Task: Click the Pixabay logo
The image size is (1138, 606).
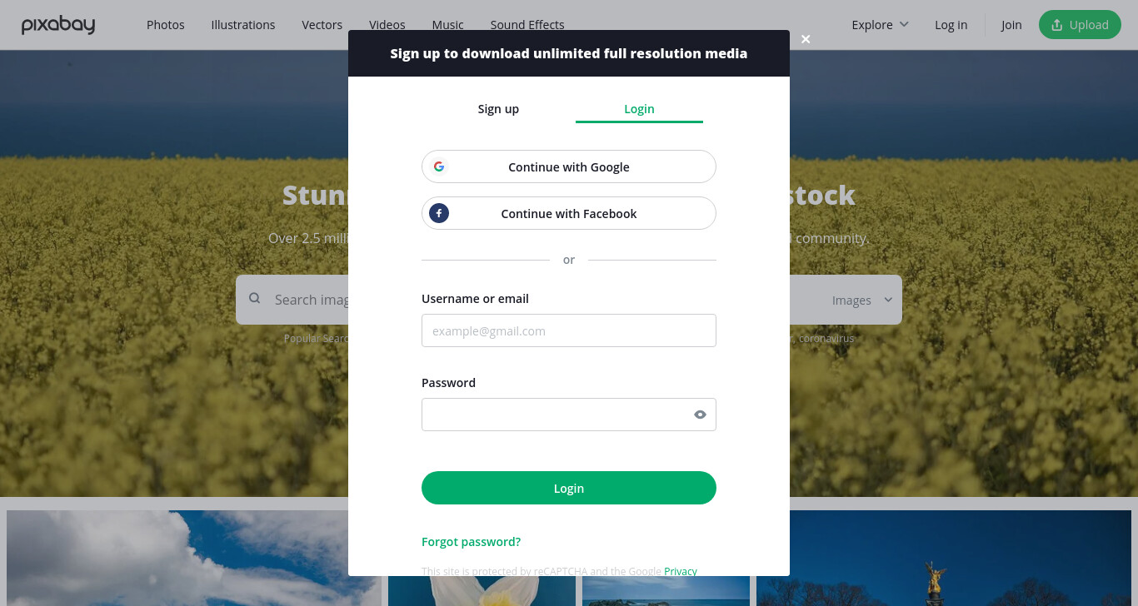Action: (58, 25)
